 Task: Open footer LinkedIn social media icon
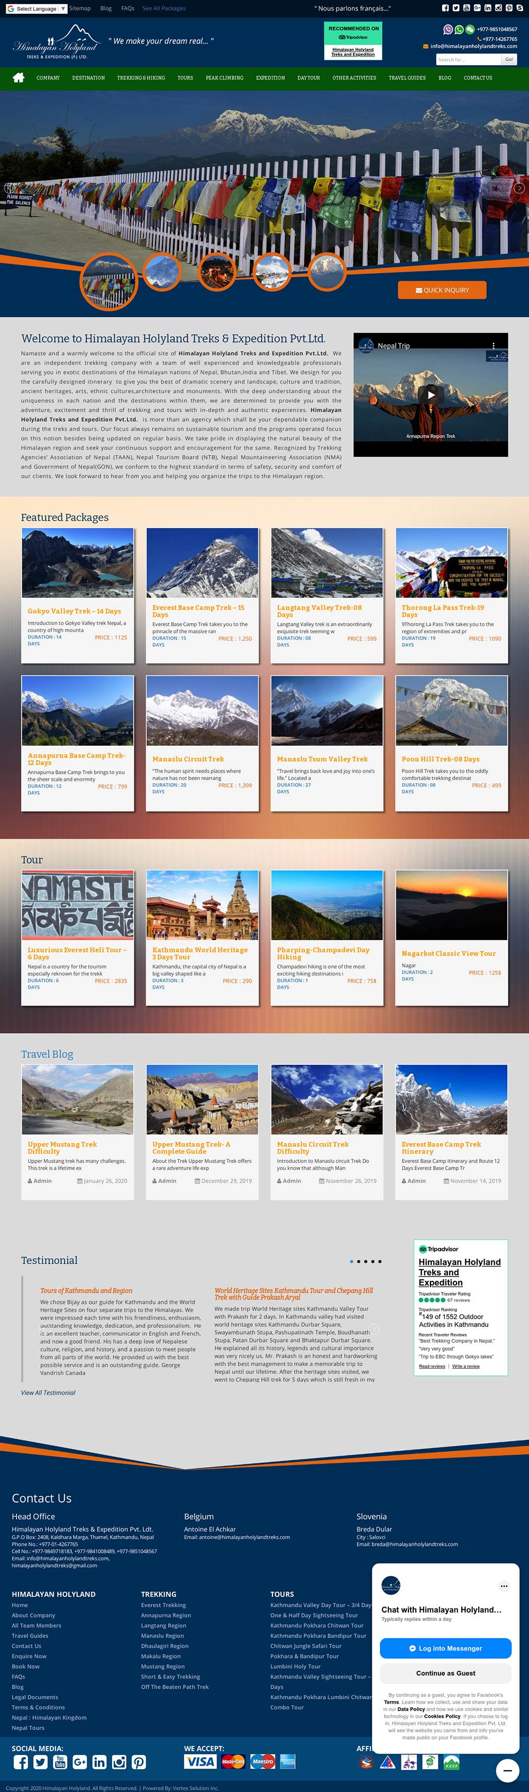99,1762
